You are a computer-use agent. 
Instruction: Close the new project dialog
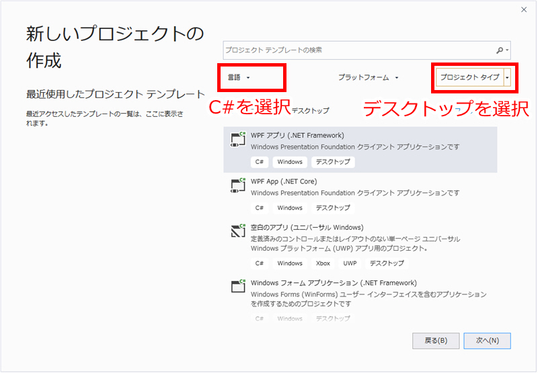pos(524,9)
